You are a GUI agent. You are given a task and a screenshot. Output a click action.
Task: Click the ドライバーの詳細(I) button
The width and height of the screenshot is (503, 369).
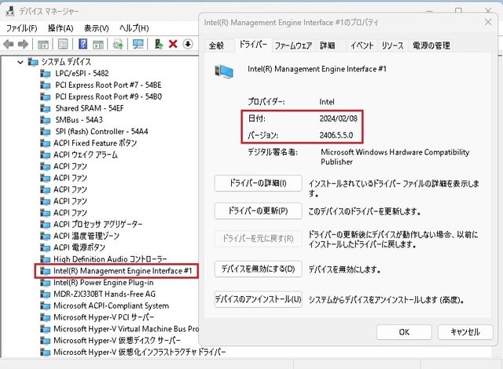[x=258, y=183]
